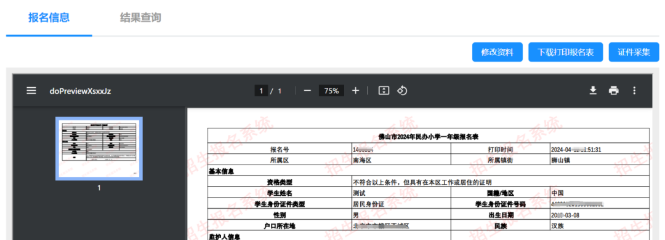
Task: Switch to the 结果查询 tab
Action: (x=140, y=18)
